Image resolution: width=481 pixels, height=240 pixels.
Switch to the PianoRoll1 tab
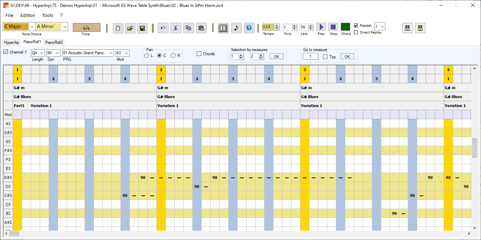pyautogui.click(x=32, y=42)
